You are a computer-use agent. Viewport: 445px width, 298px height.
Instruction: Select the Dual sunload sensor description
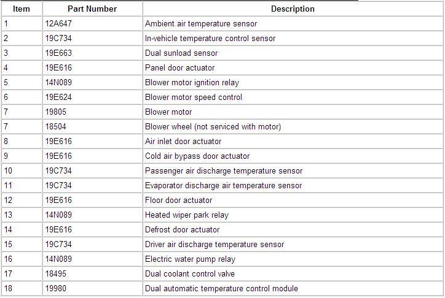pos(181,53)
